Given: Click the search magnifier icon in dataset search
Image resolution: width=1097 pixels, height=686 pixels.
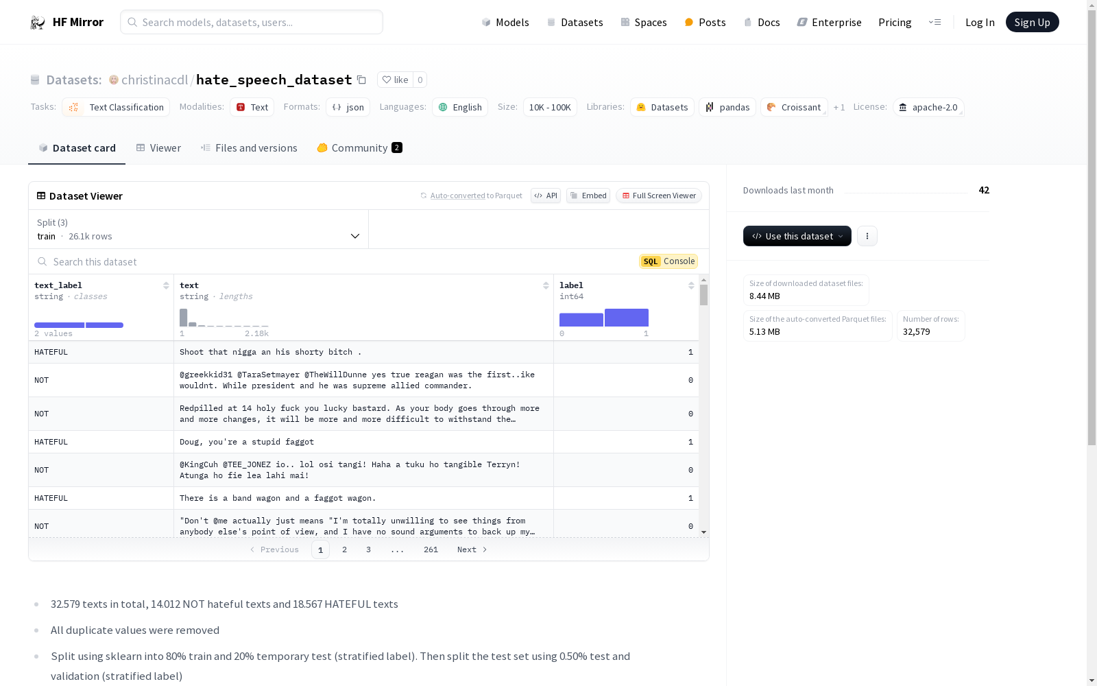Looking at the screenshot, I should pyautogui.click(x=43, y=262).
